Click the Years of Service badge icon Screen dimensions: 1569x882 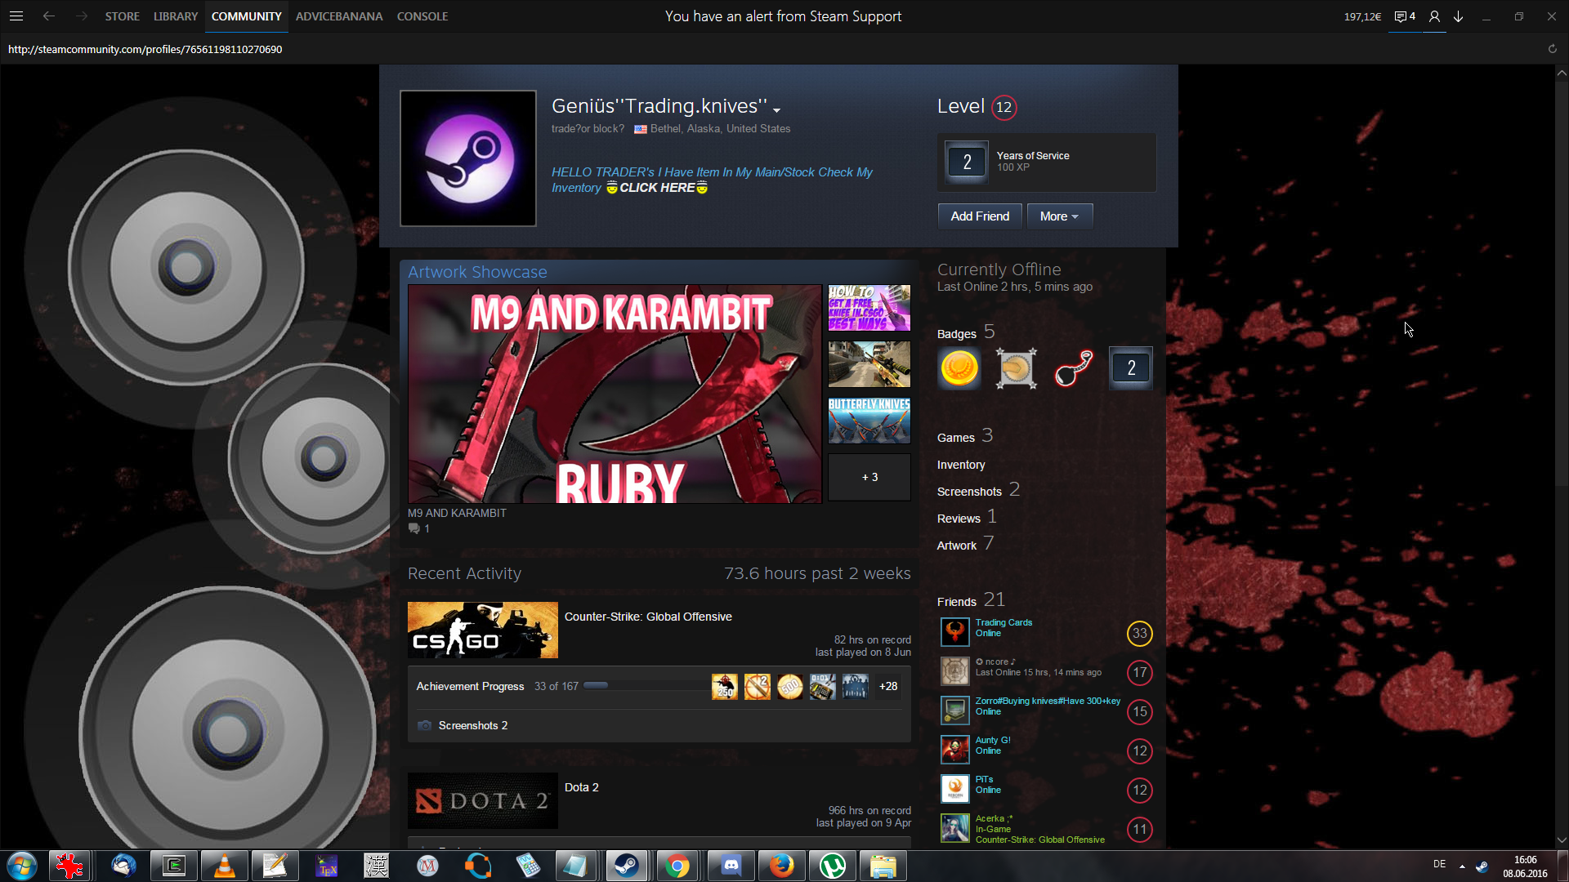[967, 162]
